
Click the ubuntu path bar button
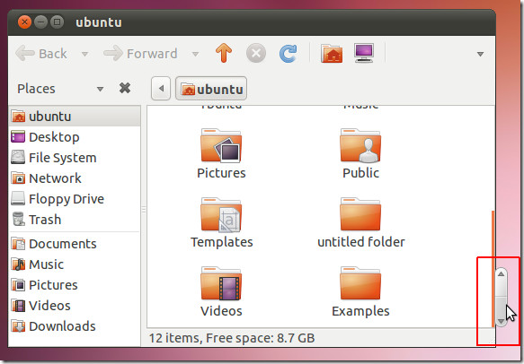click(x=211, y=89)
